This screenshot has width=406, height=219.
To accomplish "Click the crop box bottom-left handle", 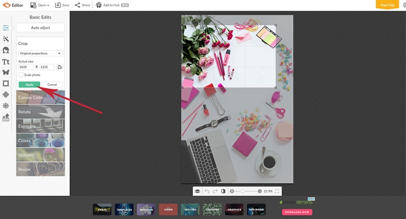I will [x=182, y=88].
